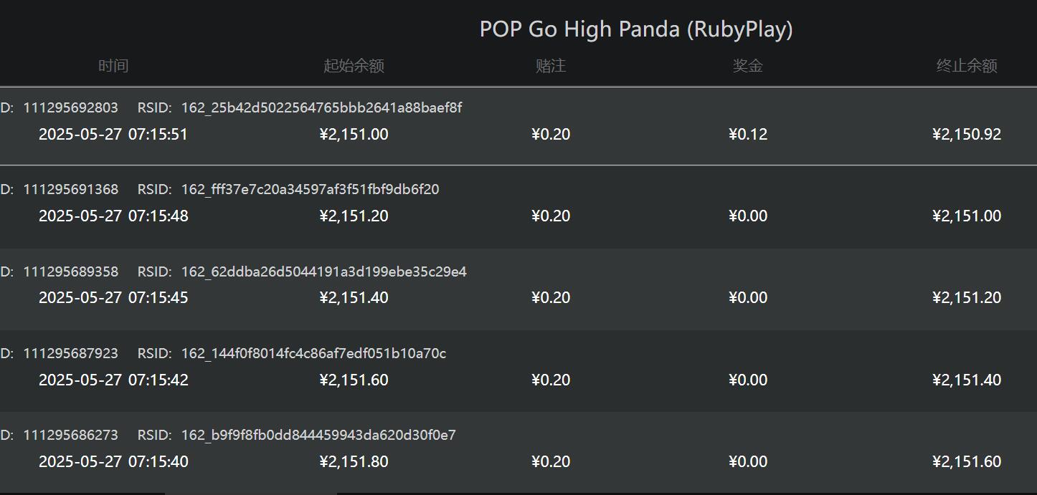Click the horizontal scrollbar at the bottom
The width and height of the screenshot is (1037, 495).
click(x=251, y=493)
